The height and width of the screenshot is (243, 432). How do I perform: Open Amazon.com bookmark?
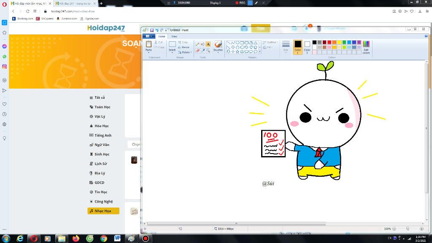pos(67,19)
